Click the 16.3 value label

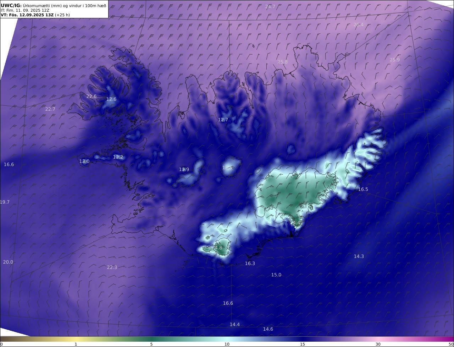pos(250,263)
